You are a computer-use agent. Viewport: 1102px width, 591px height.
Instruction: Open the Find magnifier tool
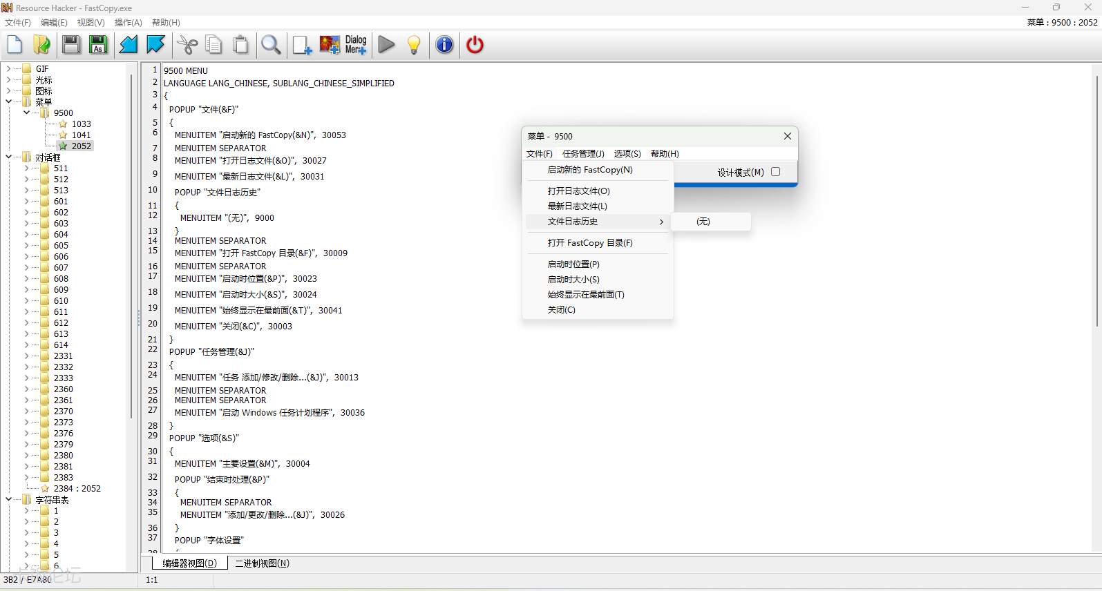tap(271, 45)
